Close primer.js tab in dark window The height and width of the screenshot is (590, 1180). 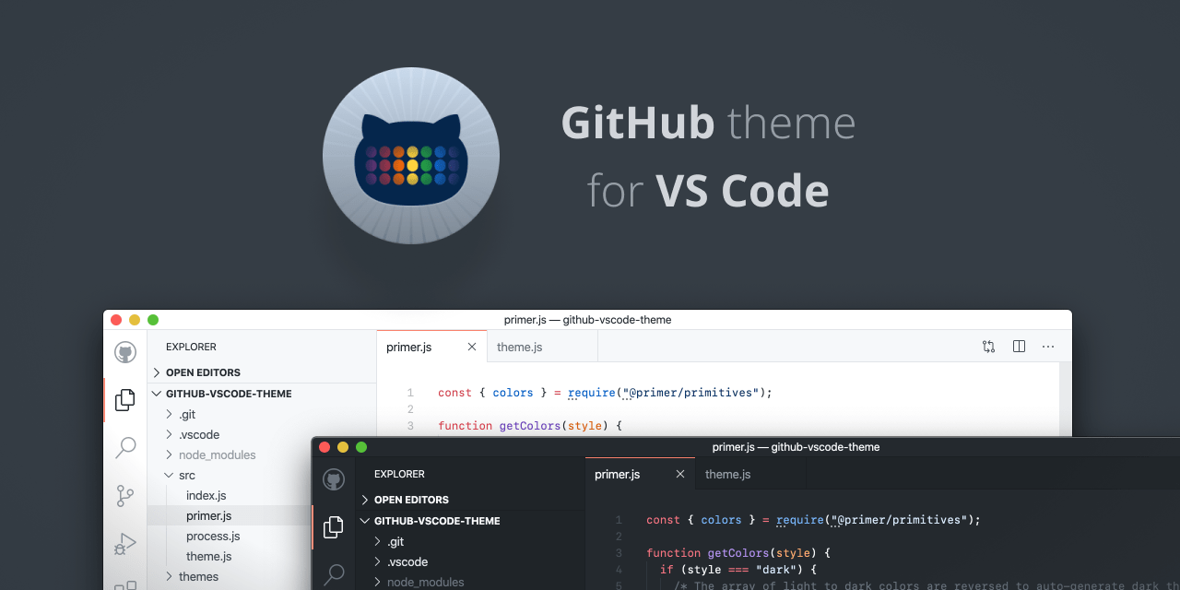point(680,474)
